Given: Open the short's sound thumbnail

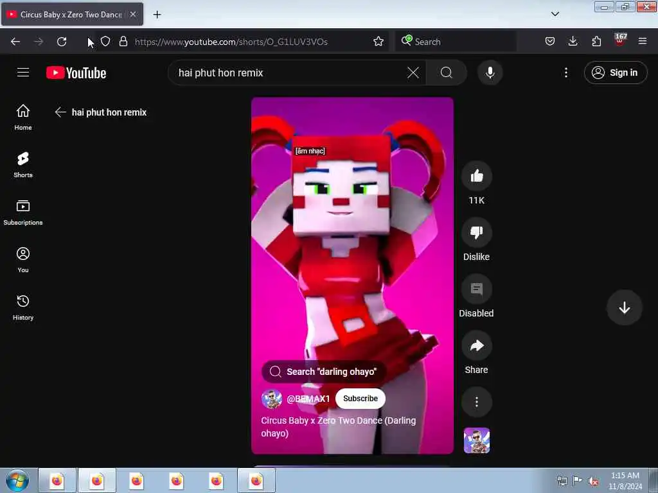Looking at the screenshot, I should 476,440.
